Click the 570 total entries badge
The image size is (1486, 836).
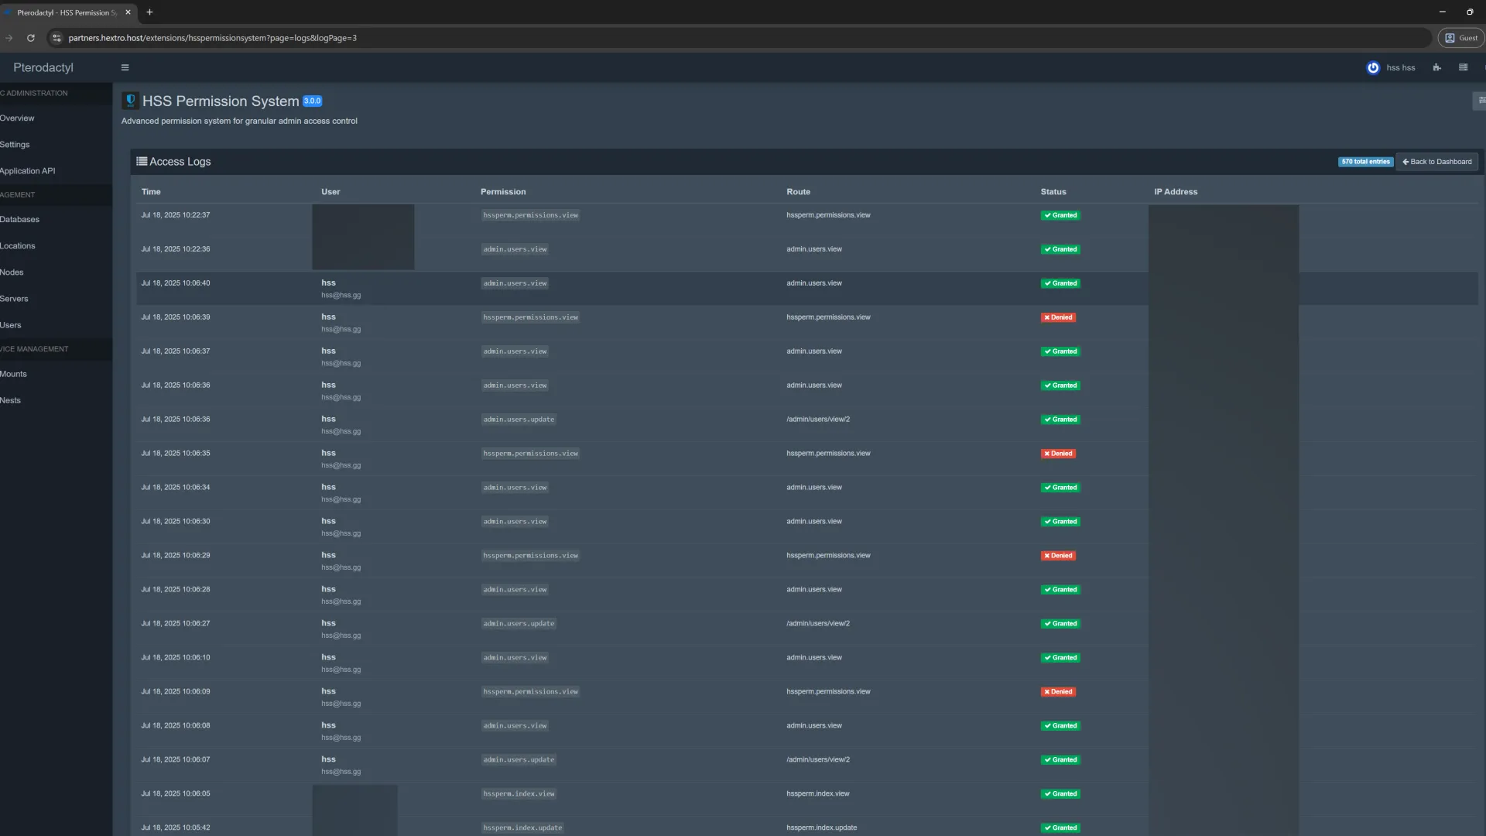coord(1365,162)
